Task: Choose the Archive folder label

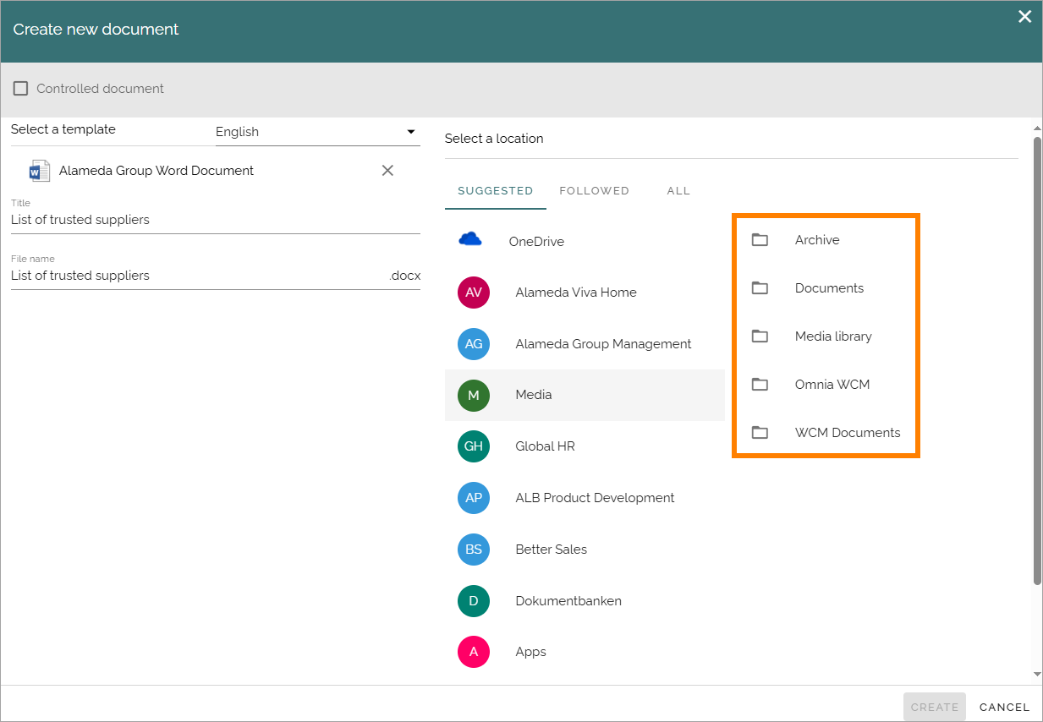Action: [817, 240]
